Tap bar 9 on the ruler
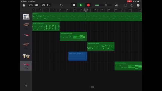Screen dimensions: 162x91 pyautogui.click(x=61, y=10)
